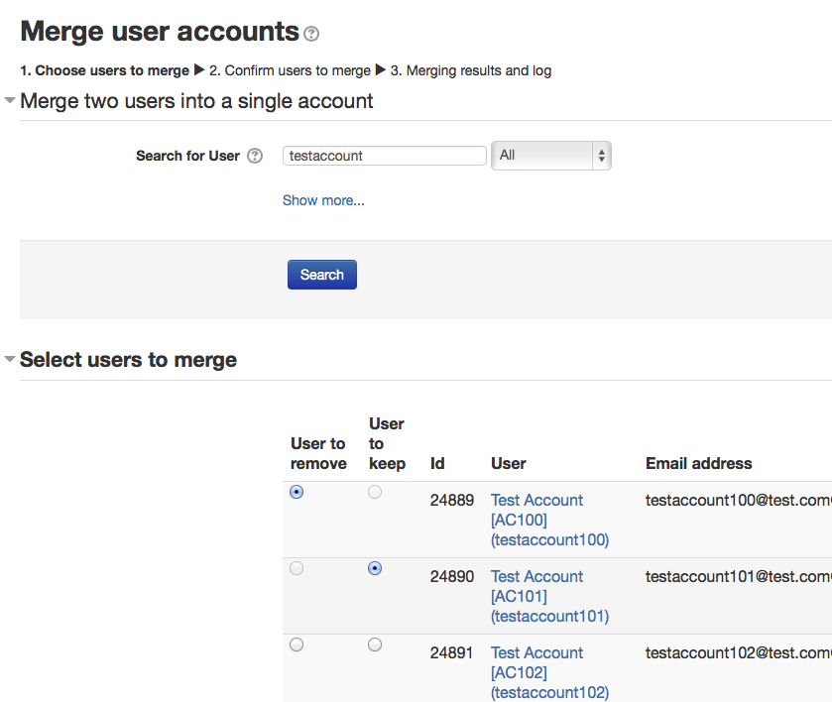
Task: Collapse the Select users to merge section
Action: pos(10,359)
